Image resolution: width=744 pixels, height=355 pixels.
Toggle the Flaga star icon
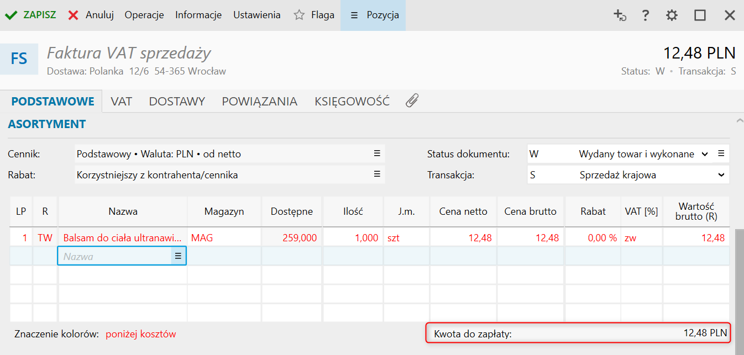pyautogui.click(x=299, y=15)
